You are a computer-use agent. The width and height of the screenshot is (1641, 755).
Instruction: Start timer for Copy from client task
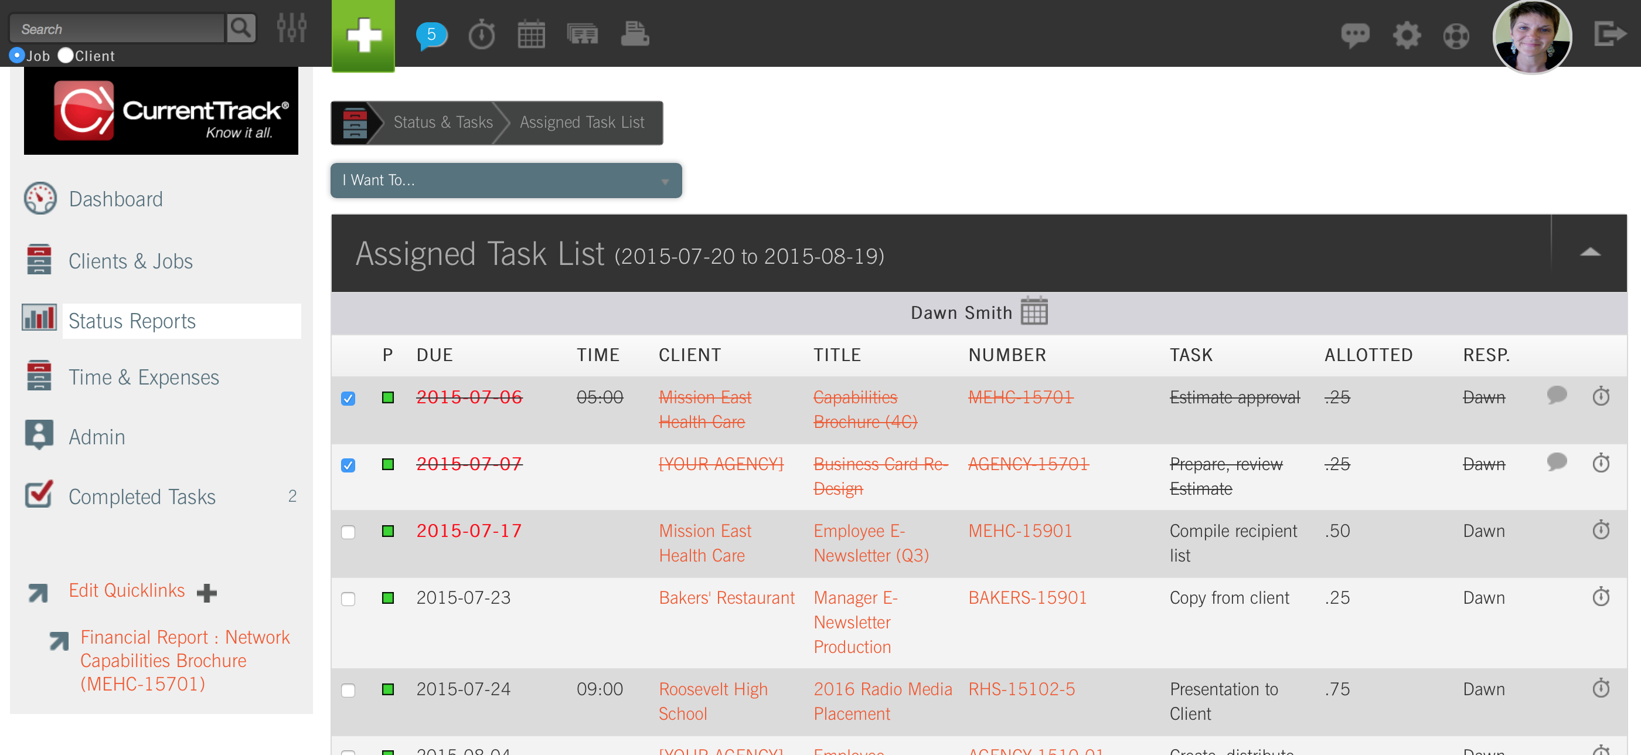(1601, 596)
